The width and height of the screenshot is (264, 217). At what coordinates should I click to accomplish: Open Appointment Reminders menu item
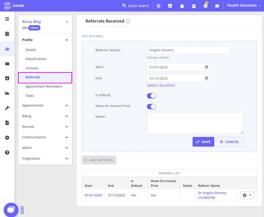pos(44,86)
